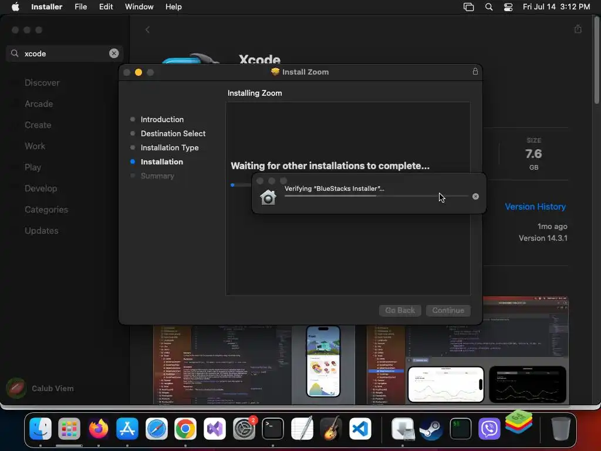The width and height of the screenshot is (601, 451).
Task: Open the right Xcode charts screenshot
Action: [x=468, y=351]
